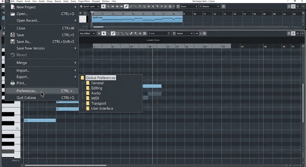This screenshot has height=167, width=306.
Task: Toggle right zone in Key Editor
Action: click(x=298, y=33)
